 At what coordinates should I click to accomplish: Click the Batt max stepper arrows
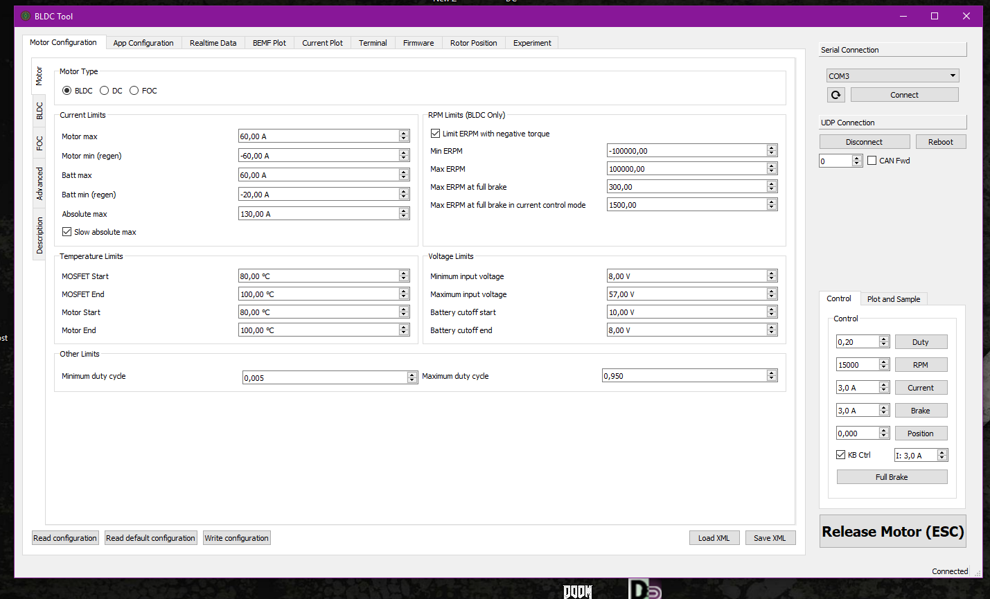click(404, 175)
